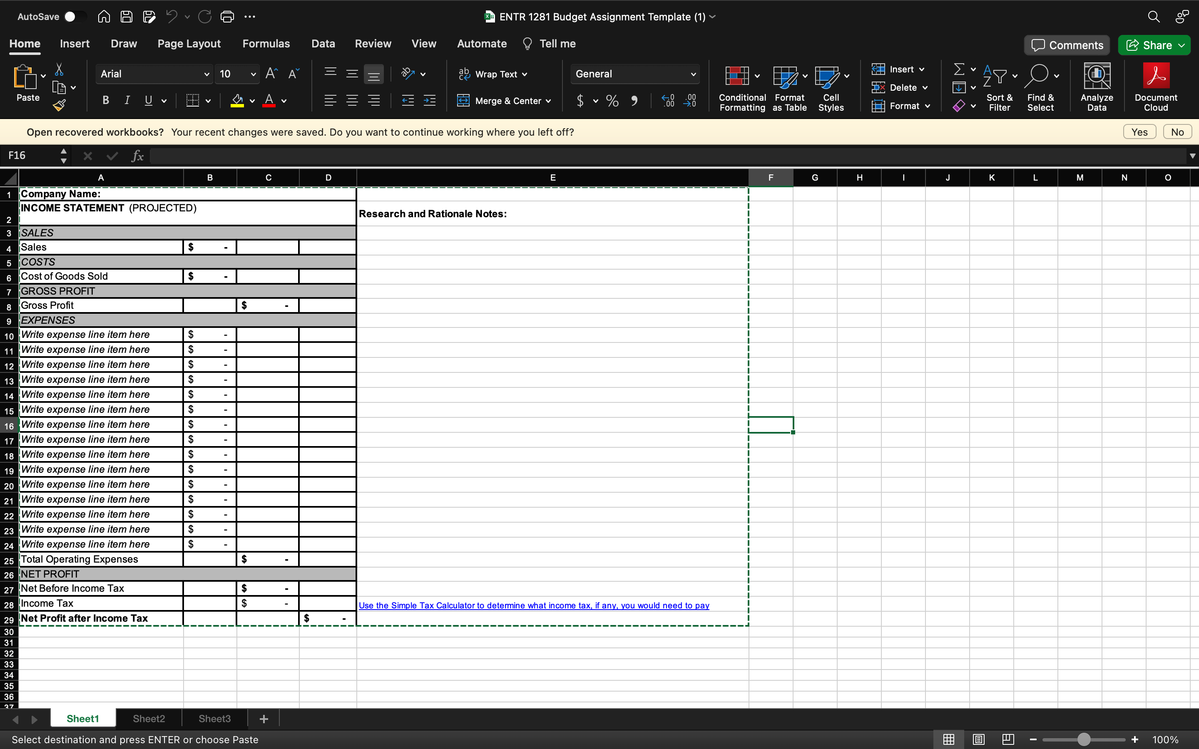The width and height of the screenshot is (1199, 749).
Task: Expand the formula bar chevron
Action: point(1192,156)
